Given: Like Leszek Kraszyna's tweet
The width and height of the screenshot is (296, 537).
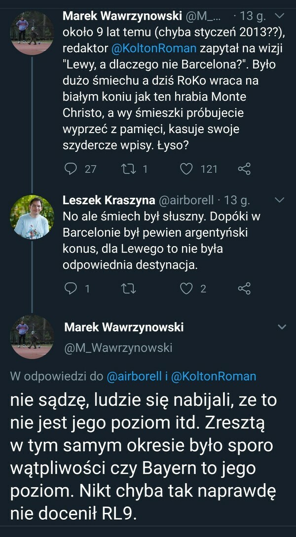Looking at the screenshot, I should pyautogui.click(x=186, y=288).
